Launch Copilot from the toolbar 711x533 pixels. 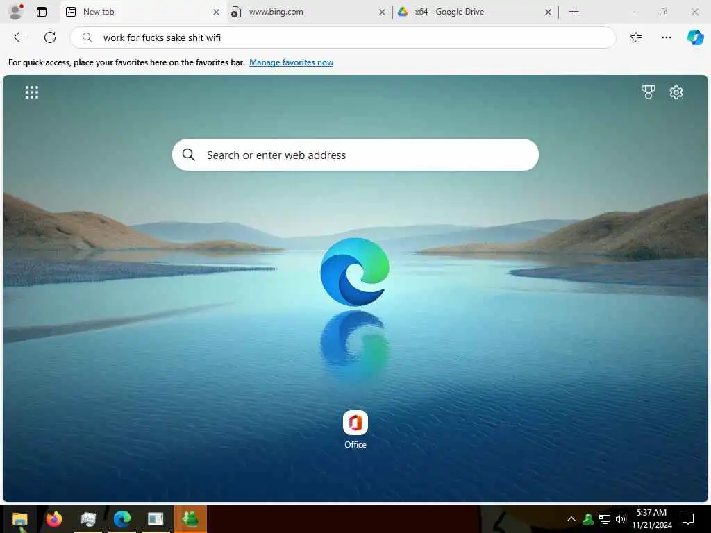pos(695,37)
